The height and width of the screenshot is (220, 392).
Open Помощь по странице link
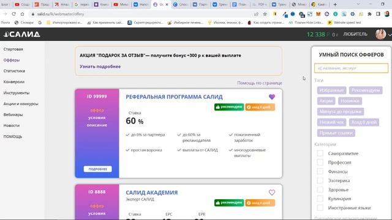[x=260, y=83]
